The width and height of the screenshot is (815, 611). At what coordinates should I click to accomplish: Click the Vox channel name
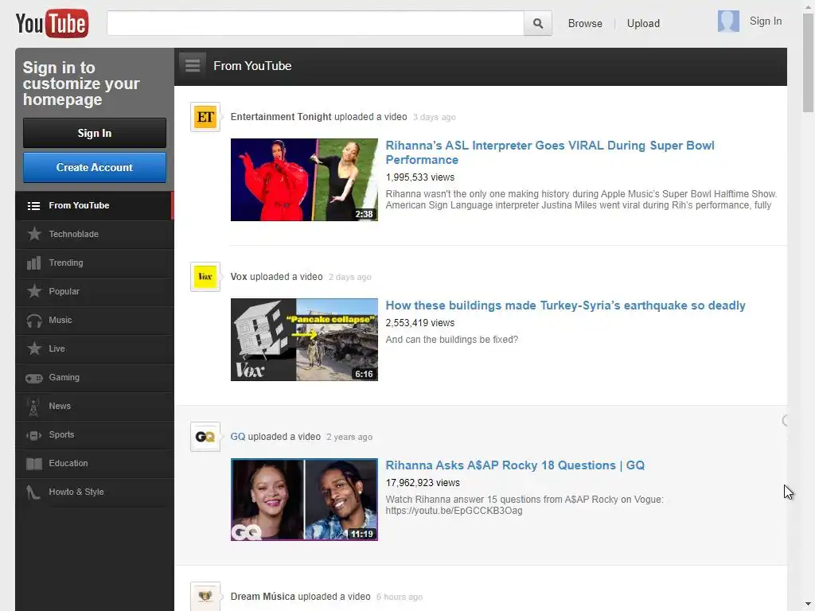(x=239, y=277)
